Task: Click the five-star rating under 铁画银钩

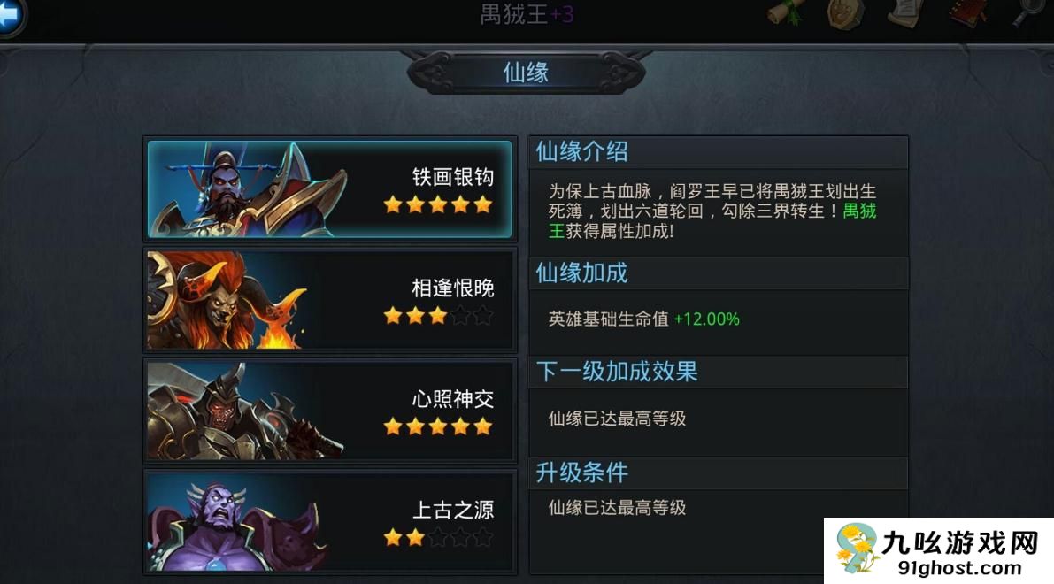Action: pyautogui.click(x=437, y=204)
